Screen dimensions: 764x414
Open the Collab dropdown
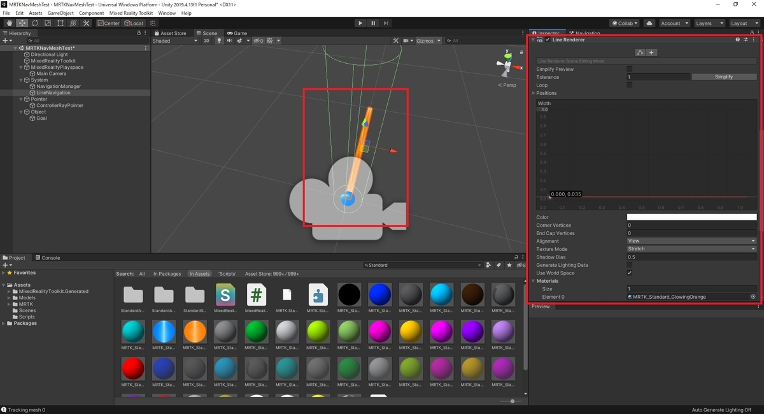click(x=625, y=23)
